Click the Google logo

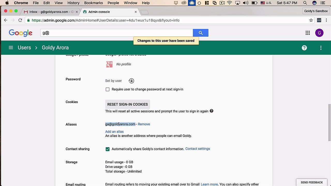(x=21, y=33)
